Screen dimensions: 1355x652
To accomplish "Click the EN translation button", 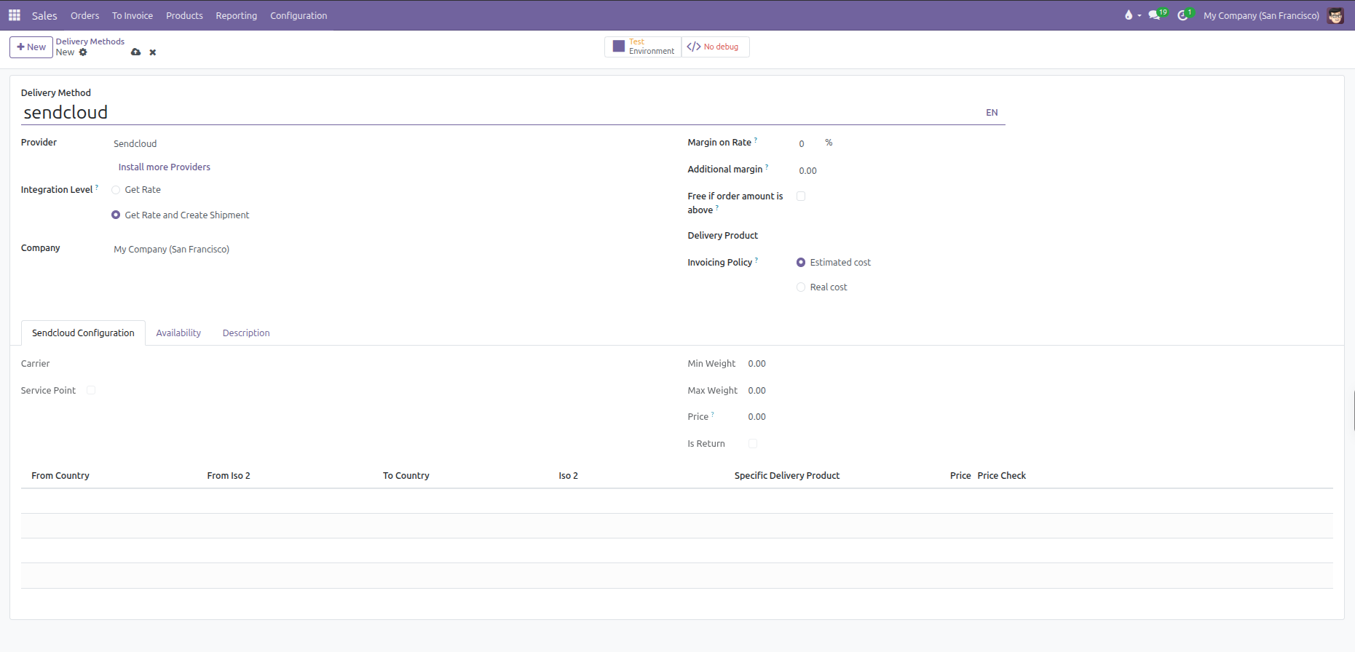I will click(992, 113).
